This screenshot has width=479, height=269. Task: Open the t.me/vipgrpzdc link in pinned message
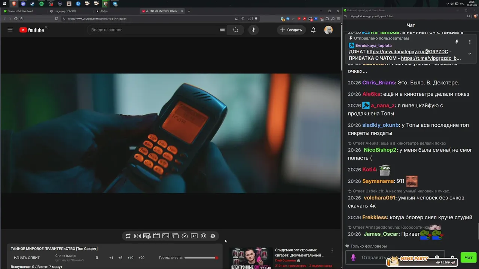coord(431,58)
